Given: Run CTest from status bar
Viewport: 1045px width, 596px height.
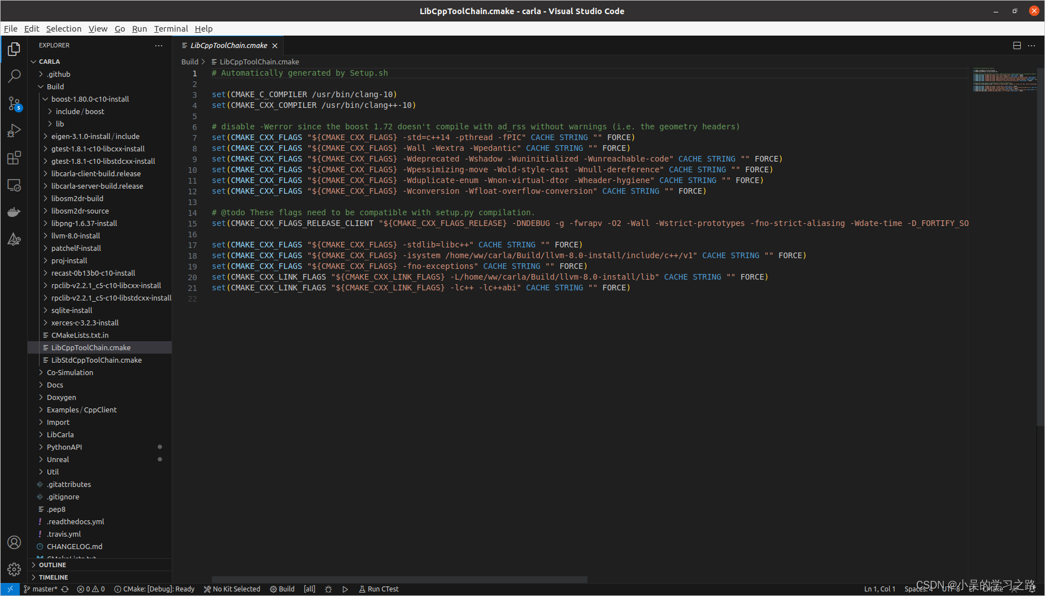Looking at the screenshot, I should pos(378,589).
